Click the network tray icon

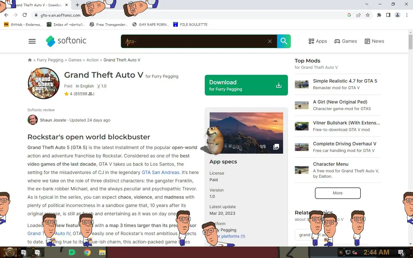[x=348, y=253]
